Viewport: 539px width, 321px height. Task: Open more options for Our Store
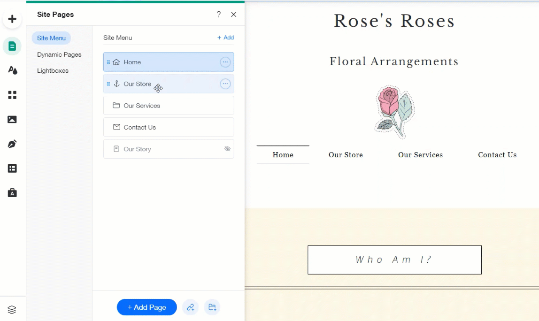point(225,84)
